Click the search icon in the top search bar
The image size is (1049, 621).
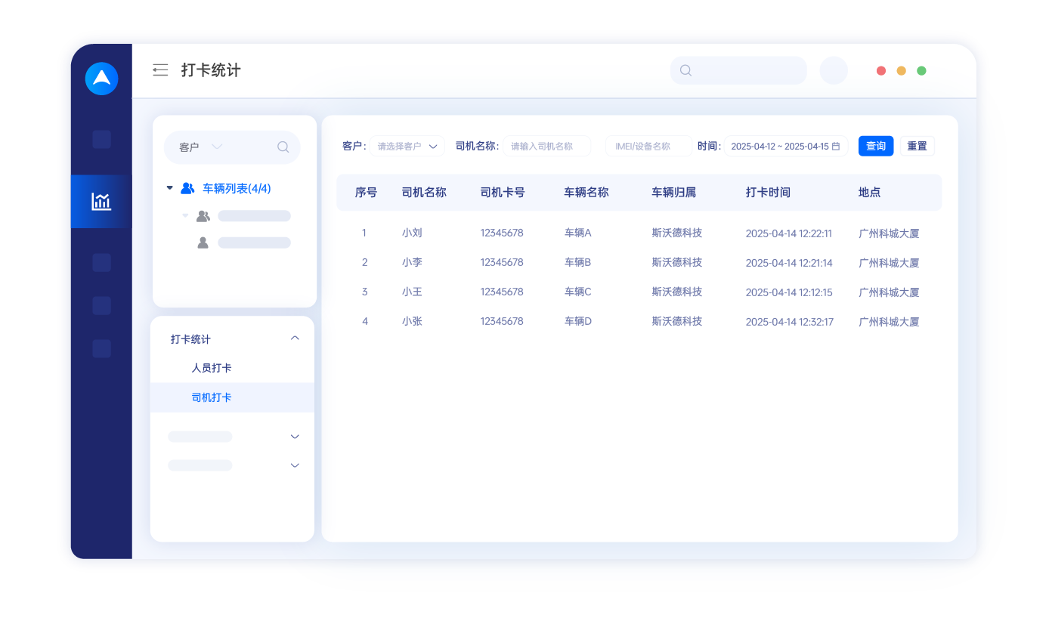pos(685,70)
